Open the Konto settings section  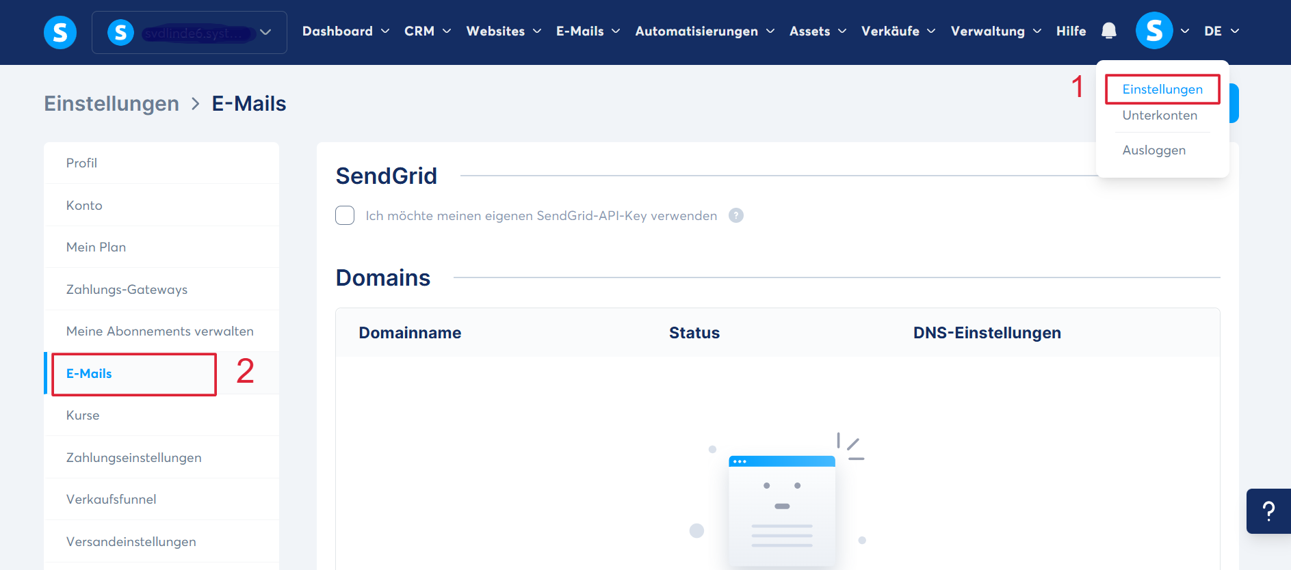coord(161,205)
